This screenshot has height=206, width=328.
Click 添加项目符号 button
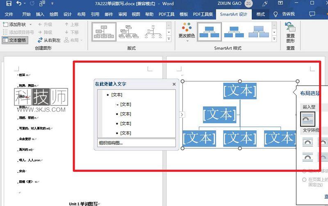coord(18,32)
